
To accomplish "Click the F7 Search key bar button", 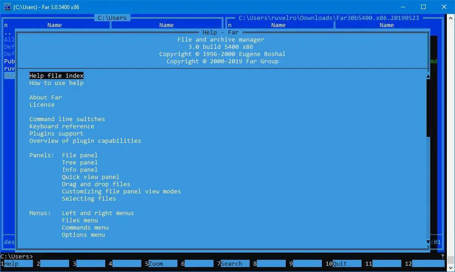I will tap(233, 263).
